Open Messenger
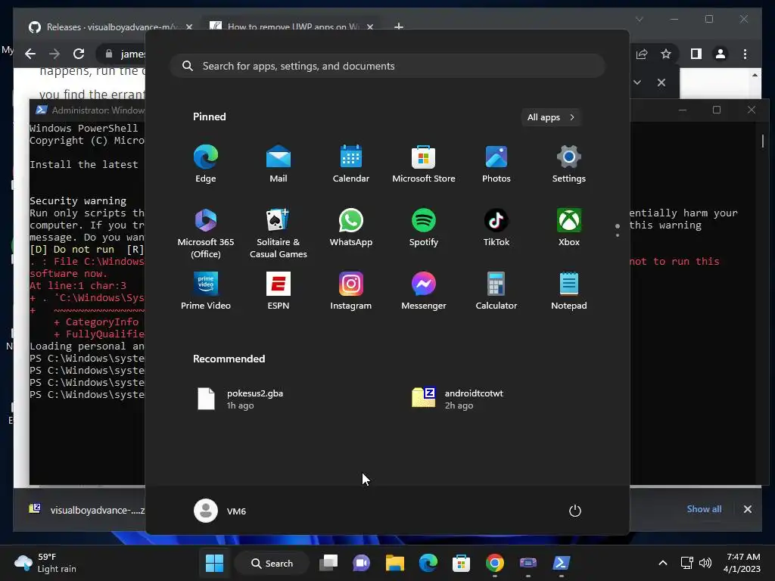The image size is (775, 581). [x=424, y=291]
